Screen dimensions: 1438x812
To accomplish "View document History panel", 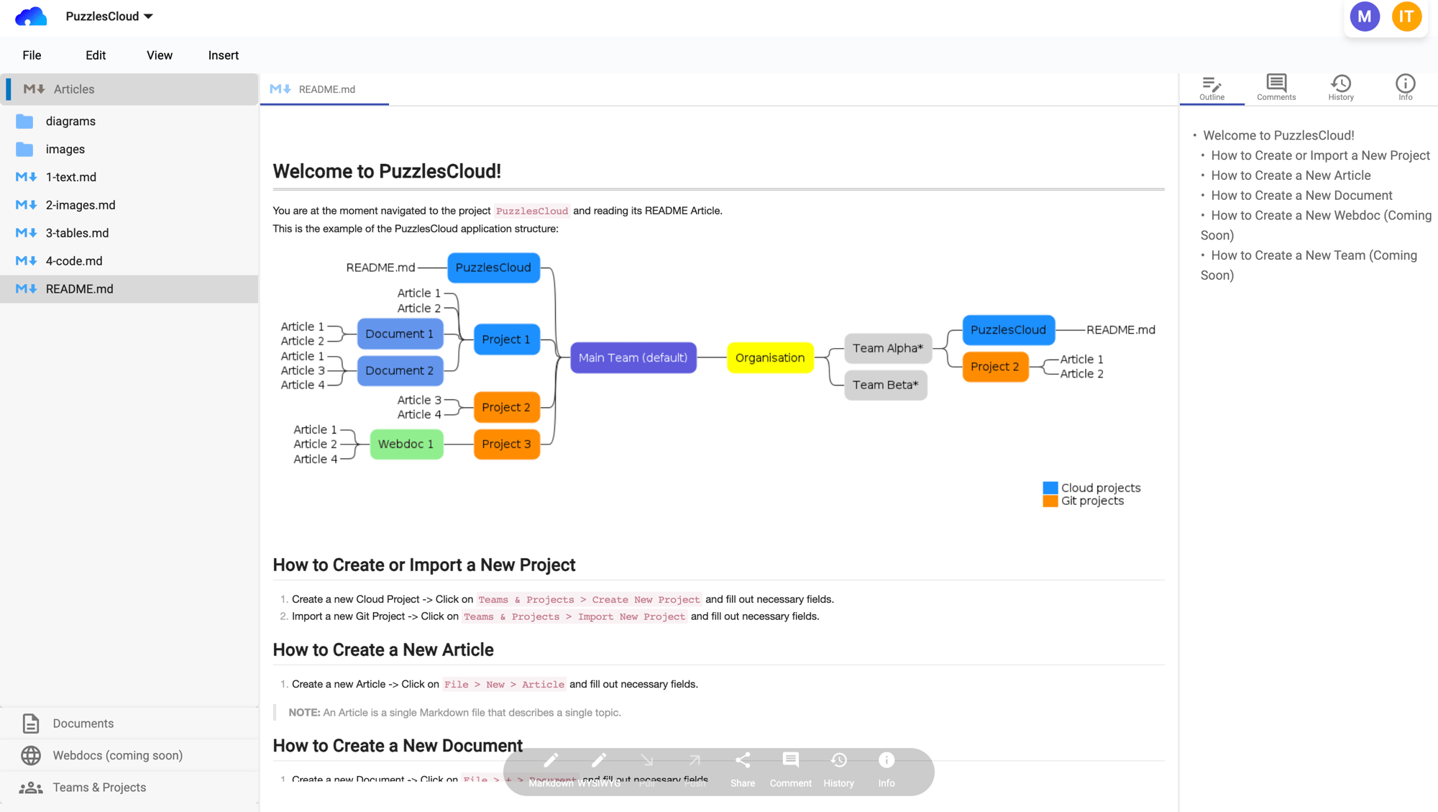I will (x=1339, y=88).
